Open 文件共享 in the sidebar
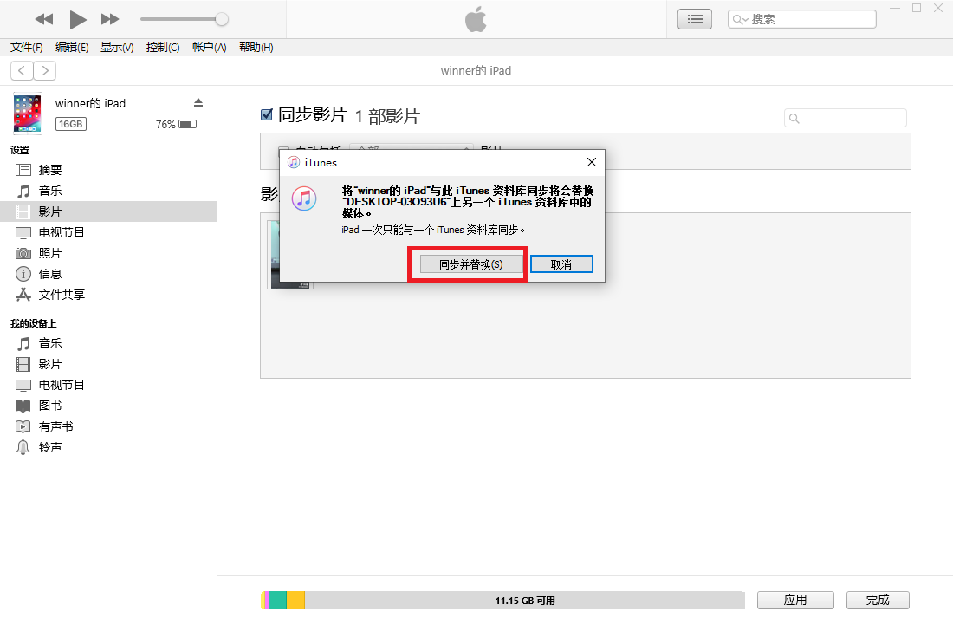The height and width of the screenshot is (624, 953). tap(108, 295)
